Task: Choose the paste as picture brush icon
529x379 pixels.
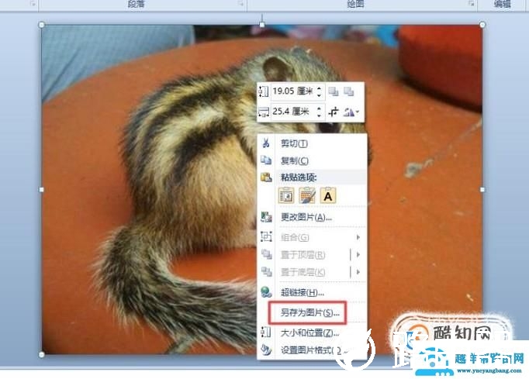Action: (x=307, y=195)
